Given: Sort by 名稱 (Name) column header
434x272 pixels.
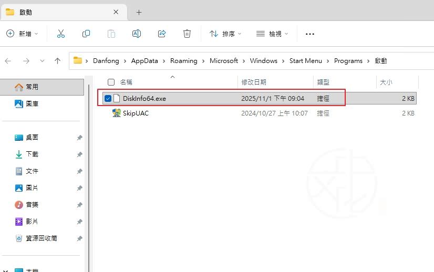Looking at the screenshot, I should pyautogui.click(x=126, y=82).
